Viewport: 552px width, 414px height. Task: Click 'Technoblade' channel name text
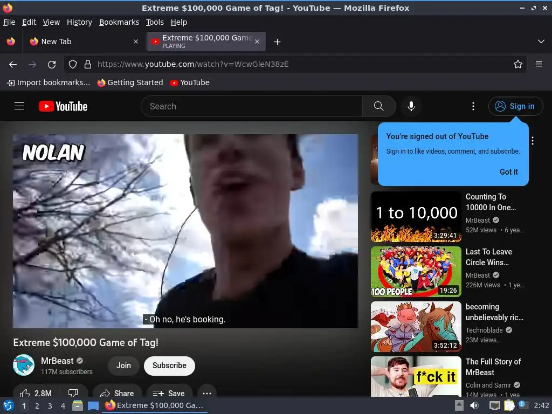coord(484,330)
